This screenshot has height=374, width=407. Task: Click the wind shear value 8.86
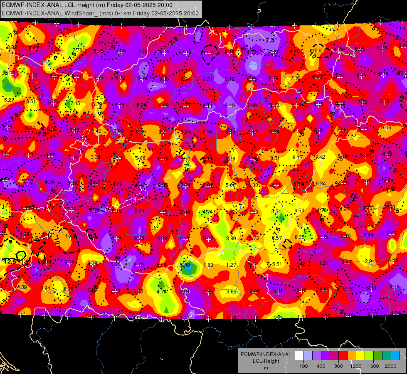pyautogui.click(x=361, y=76)
